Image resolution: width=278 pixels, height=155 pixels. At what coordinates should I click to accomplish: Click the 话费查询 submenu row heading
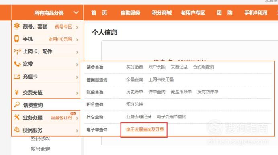(x=95, y=67)
